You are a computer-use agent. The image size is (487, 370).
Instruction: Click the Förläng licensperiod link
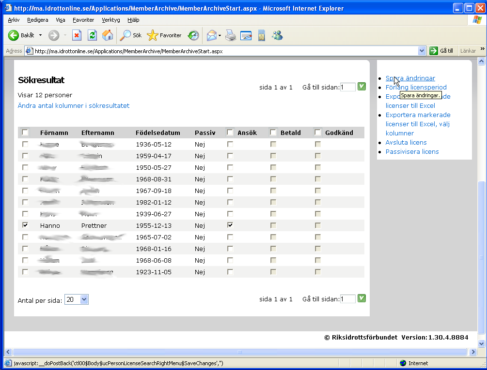pos(416,87)
